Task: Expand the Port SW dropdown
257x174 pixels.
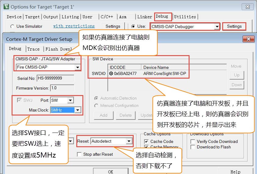Action: pos(70,100)
